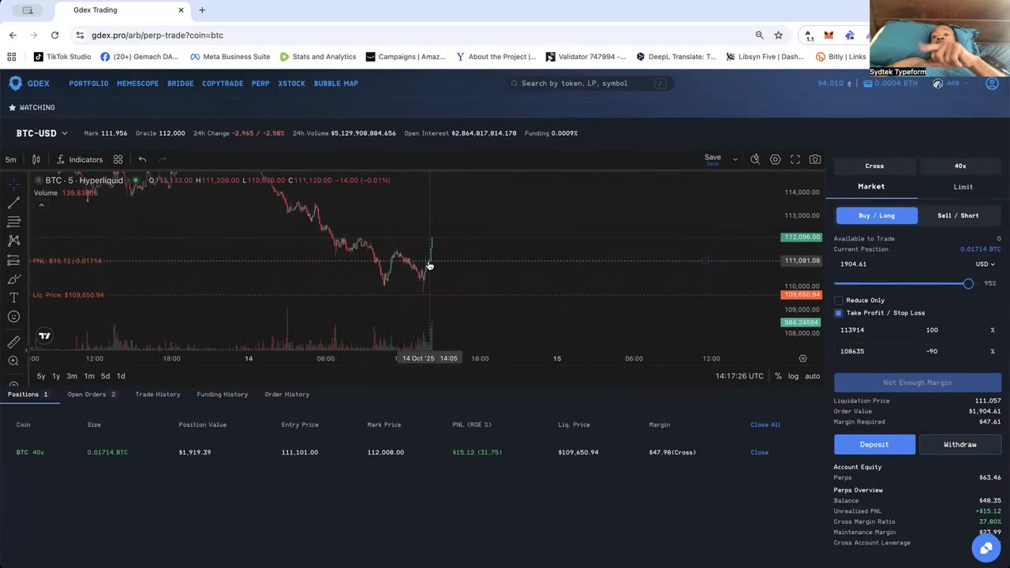
Task: Open the Order History tab
Action: coord(286,394)
